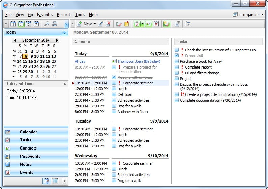
Task: Open the Calendar section in sidebar
Action: (x=36, y=132)
